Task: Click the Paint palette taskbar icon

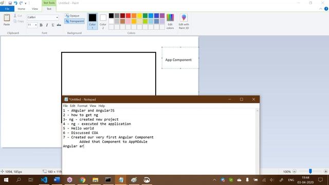Action: (x=134, y=180)
